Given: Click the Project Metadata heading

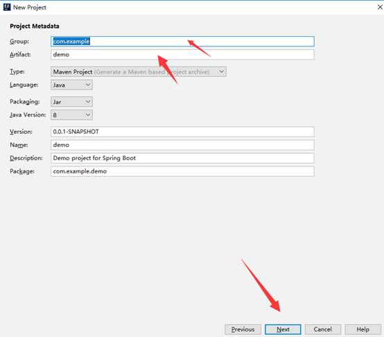Looking at the screenshot, I should coord(35,26).
